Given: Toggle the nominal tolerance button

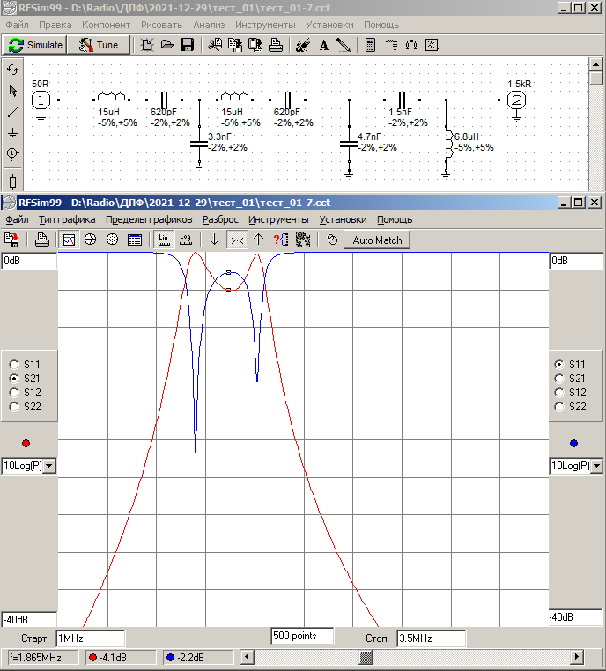Looking at the screenshot, I should point(237,240).
